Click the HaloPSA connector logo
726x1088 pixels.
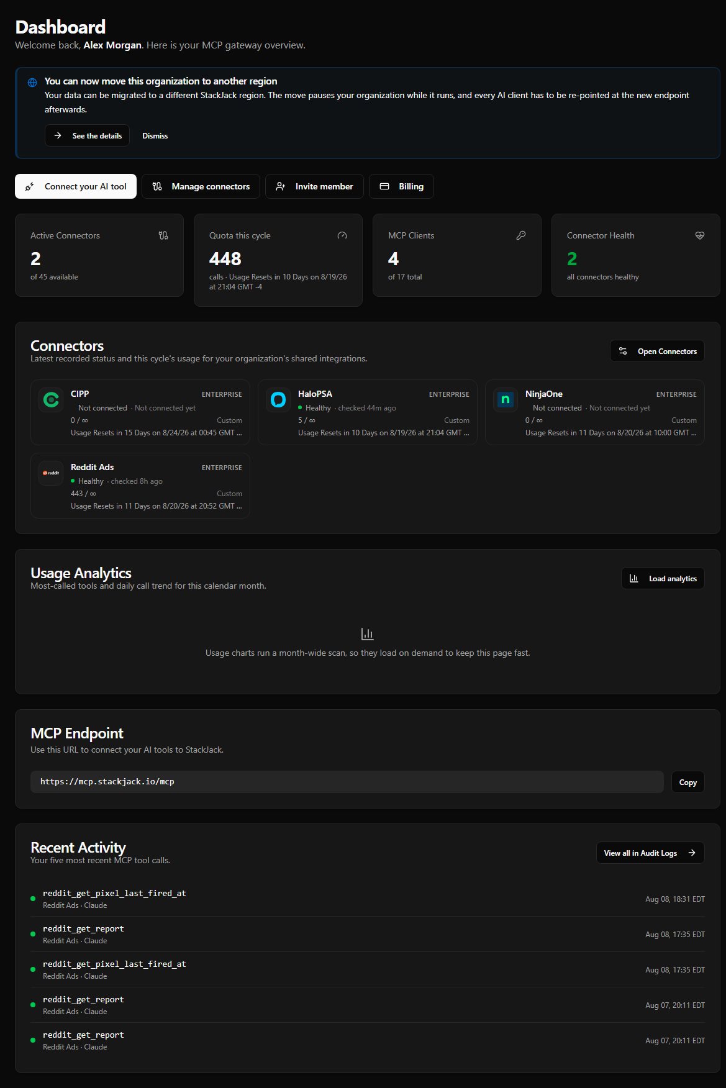[278, 399]
